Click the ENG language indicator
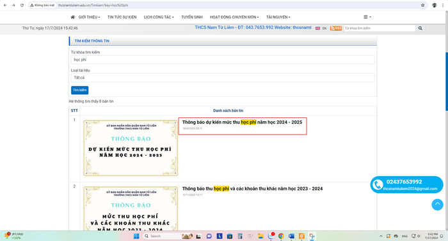This screenshot has width=448, height=241. (404, 236)
